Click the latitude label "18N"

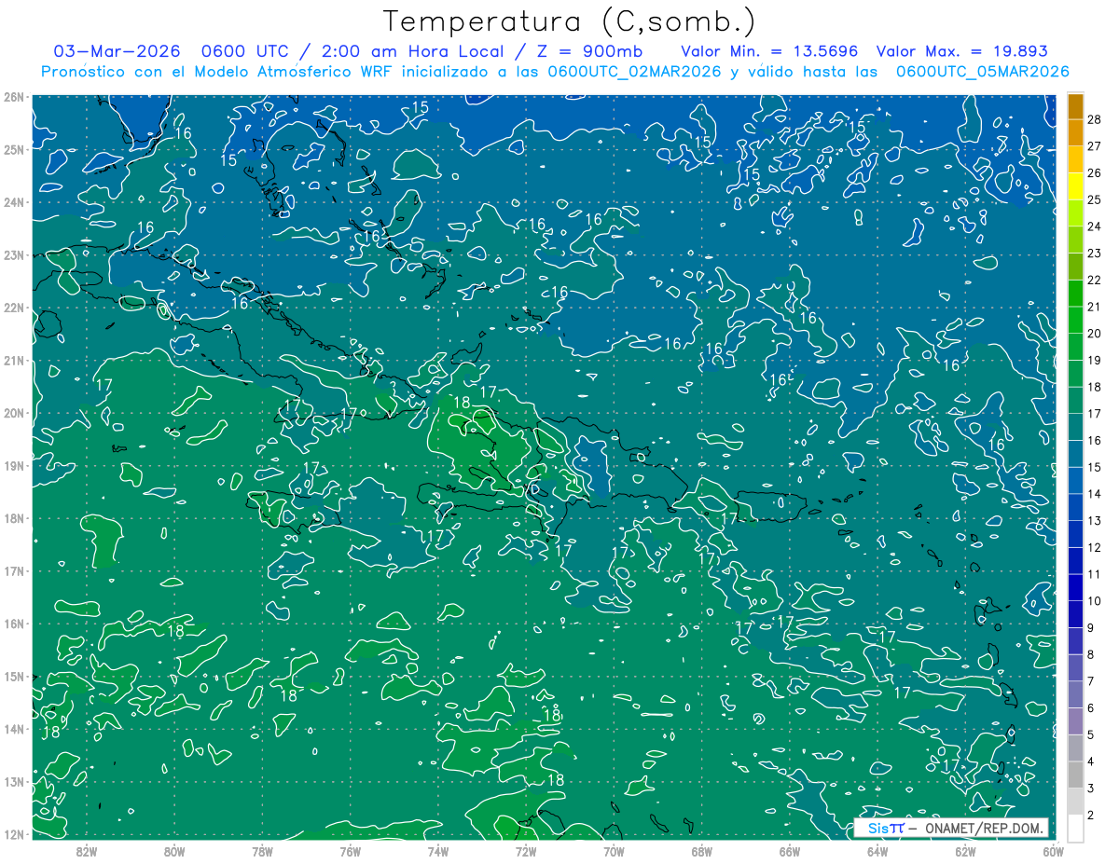[13, 518]
